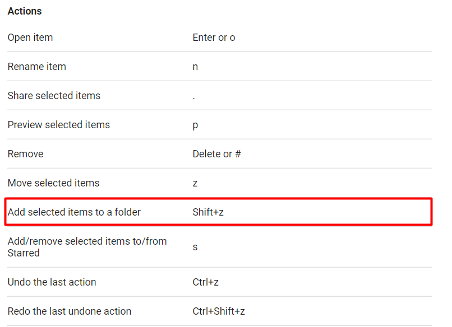Image resolution: width=452 pixels, height=327 pixels.
Task: Click the Ctrl+Shift+z redo shortcut
Action: pos(219,311)
